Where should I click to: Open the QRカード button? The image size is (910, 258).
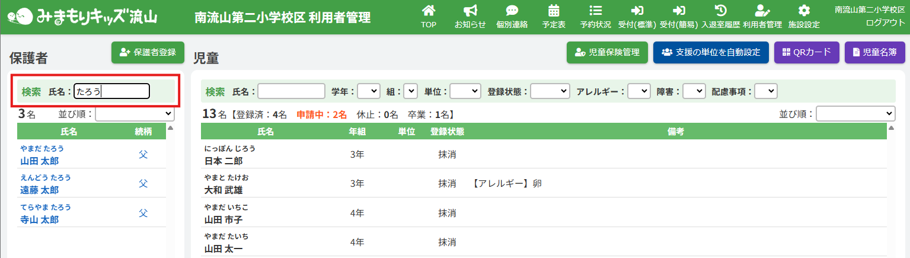coord(806,52)
